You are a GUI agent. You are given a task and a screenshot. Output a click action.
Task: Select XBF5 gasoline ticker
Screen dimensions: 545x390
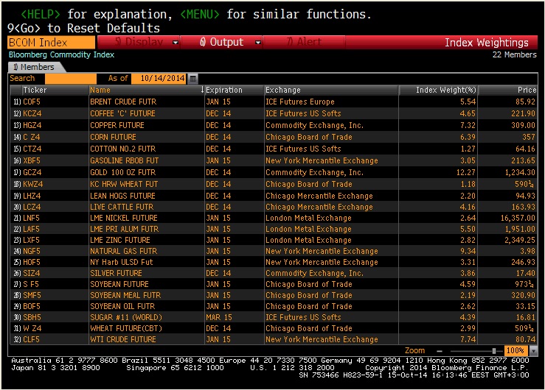pos(32,161)
